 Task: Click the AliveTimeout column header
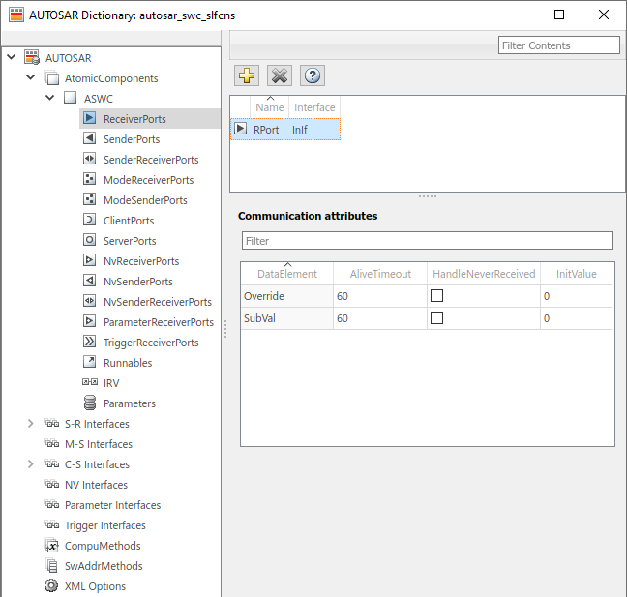click(380, 274)
